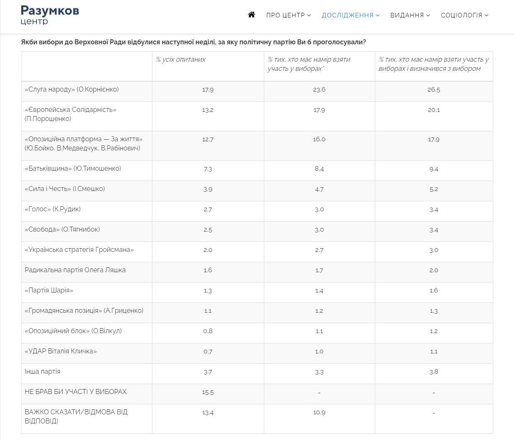Click the «Європейська Солідарність» party name
This screenshot has height=440, width=514.
click(x=70, y=110)
